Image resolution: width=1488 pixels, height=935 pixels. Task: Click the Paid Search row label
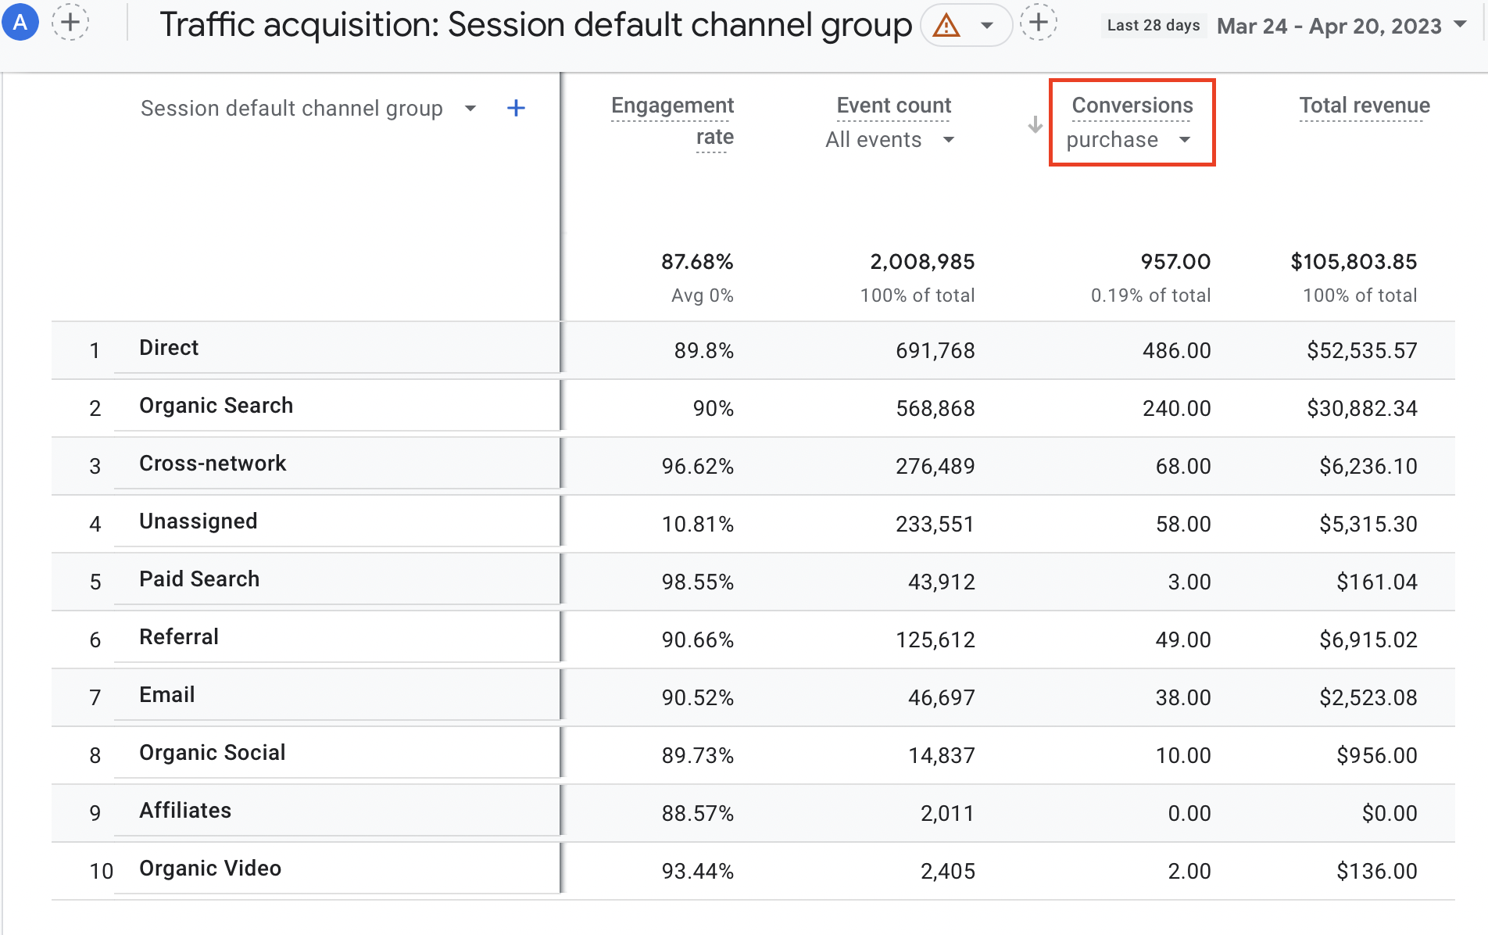pyautogui.click(x=199, y=579)
